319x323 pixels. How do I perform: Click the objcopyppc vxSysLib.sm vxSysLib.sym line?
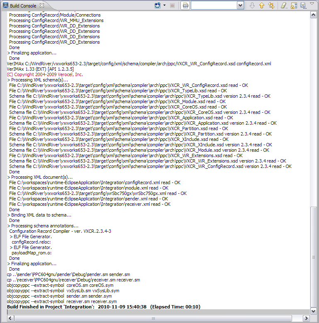63,291
